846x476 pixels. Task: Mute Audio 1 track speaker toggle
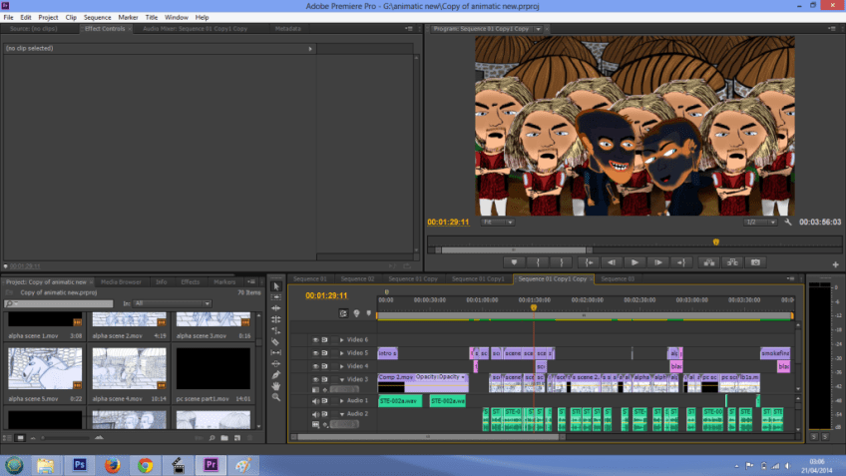pos(316,401)
